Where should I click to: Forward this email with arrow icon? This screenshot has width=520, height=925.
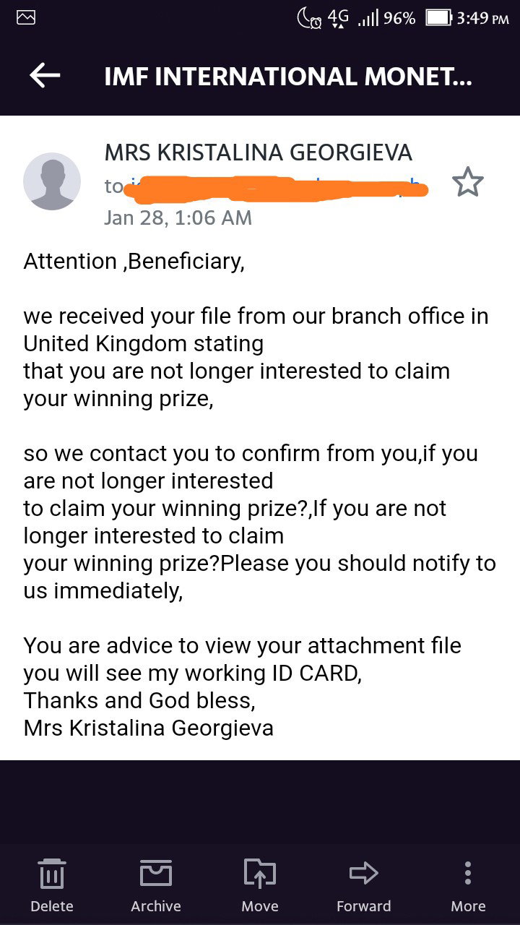(x=363, y=873)
